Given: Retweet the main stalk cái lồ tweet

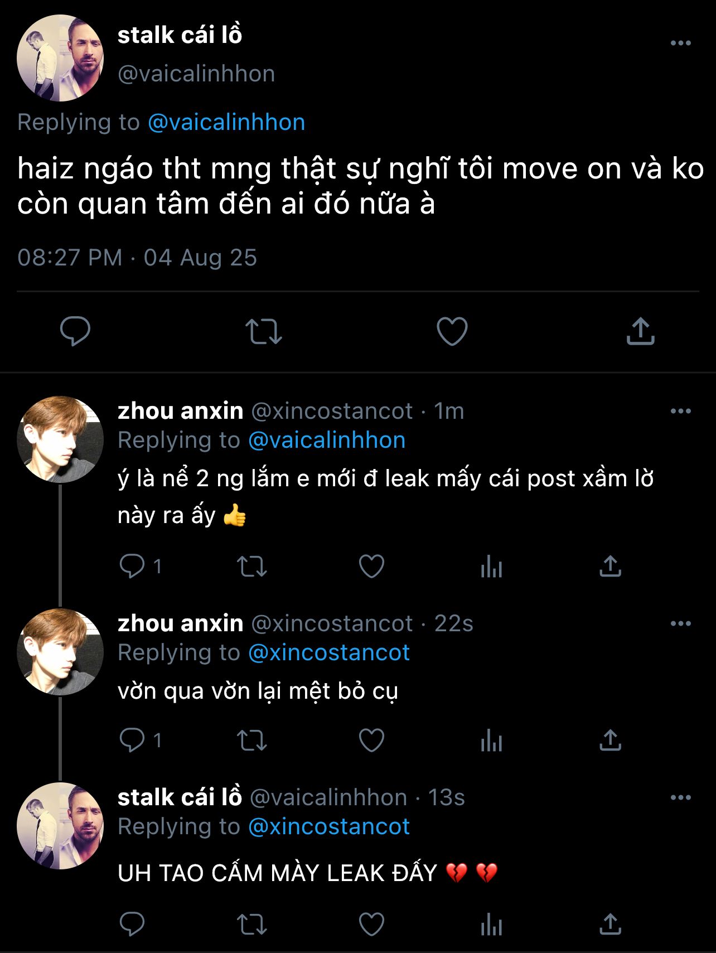Looking at the screenshot, I should [x=264, y=331].
